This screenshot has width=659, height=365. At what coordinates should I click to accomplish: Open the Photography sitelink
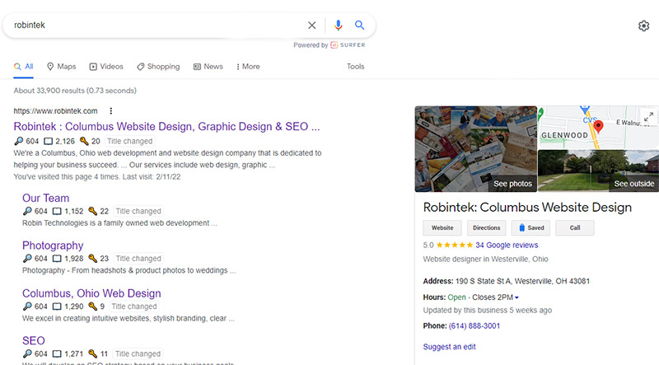(x=53, y=246)
